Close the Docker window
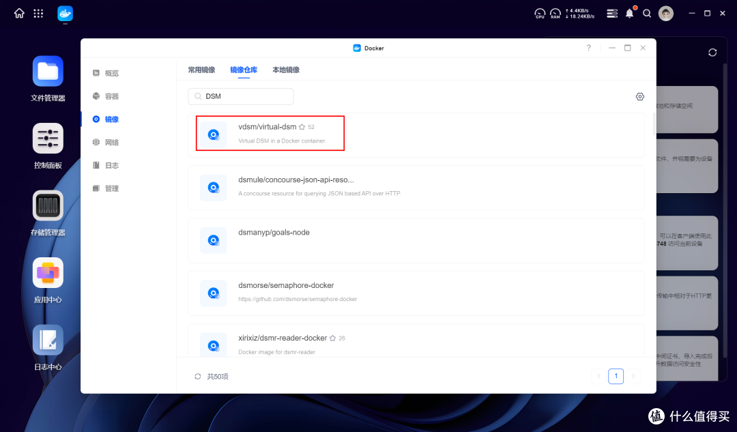The height and width of the screenshot is (432, 737). tap(643, 48)
